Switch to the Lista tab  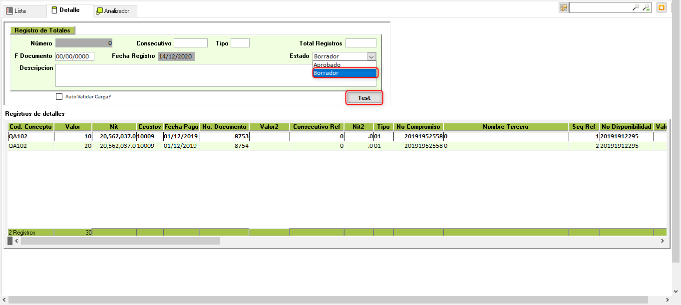pyautogui.click(x=16, y=10)
